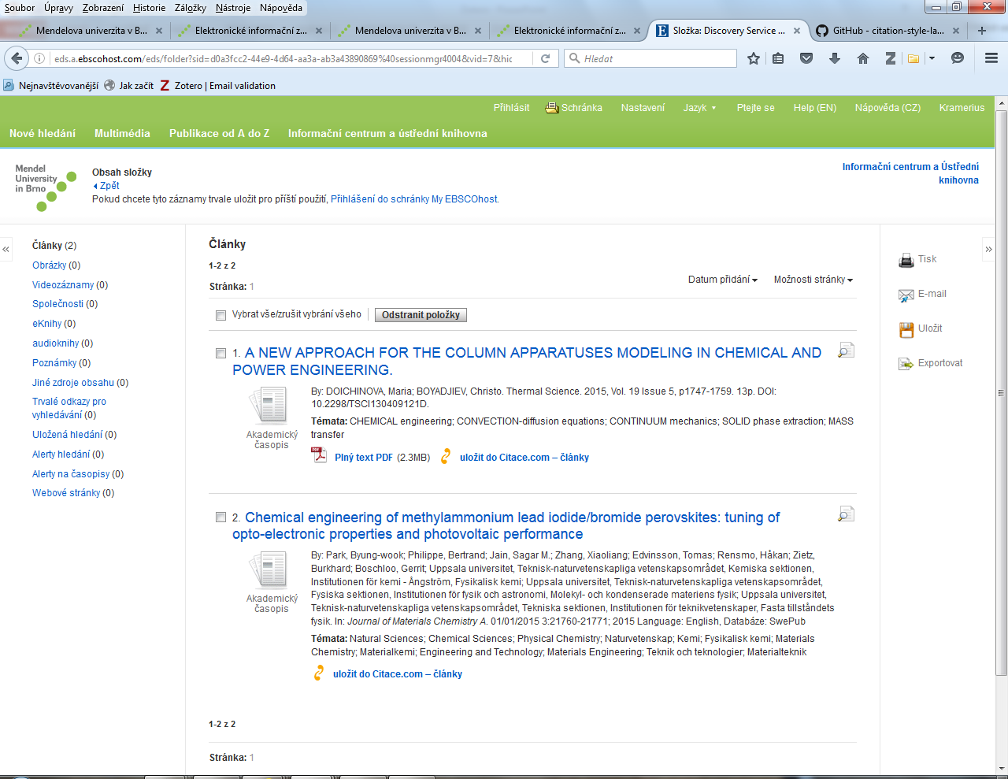Image resolution: width=1008 pixels, height=779 pixels.
Task: Open Možnosti stránky dropdown
Action: pos(813,280)
